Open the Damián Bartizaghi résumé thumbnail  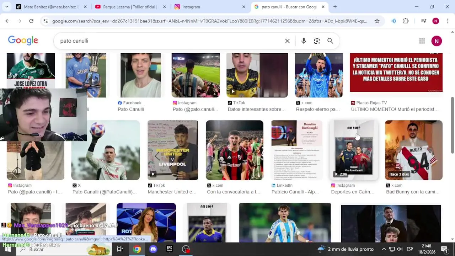click(x=296, y=150)
